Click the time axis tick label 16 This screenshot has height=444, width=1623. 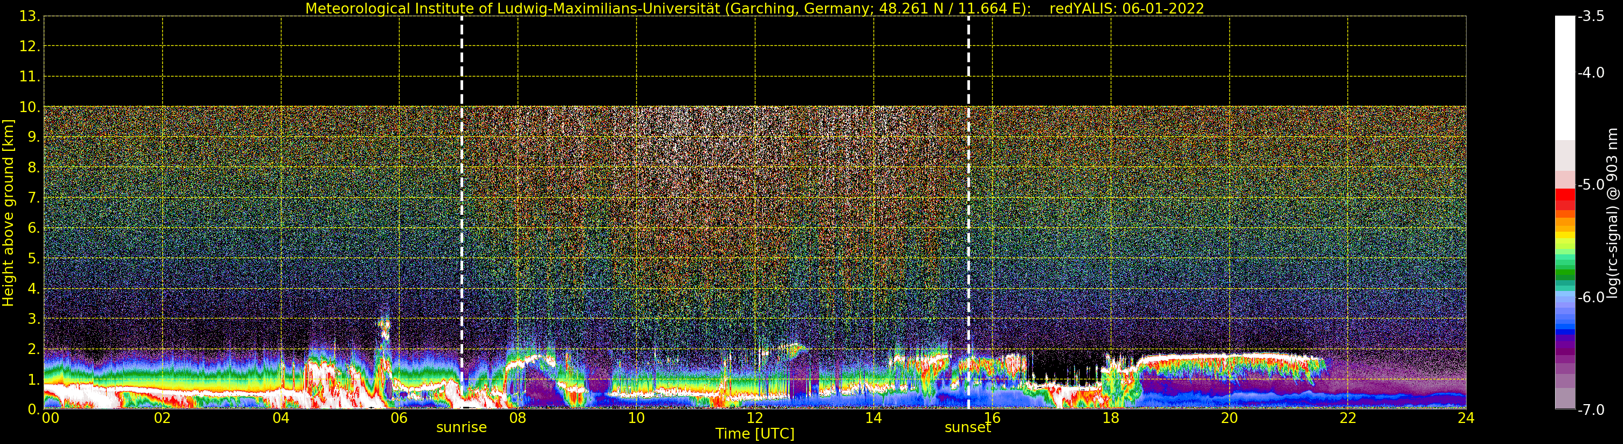[x=992, y=418]
